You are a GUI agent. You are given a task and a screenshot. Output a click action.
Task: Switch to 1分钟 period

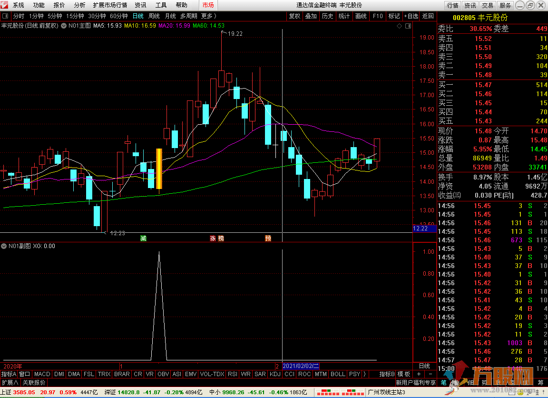36,16
